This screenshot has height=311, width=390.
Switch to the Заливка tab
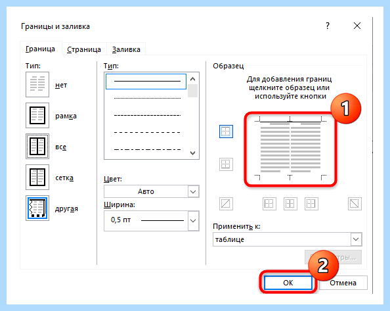pyautogui.click(x=126, y=49)
